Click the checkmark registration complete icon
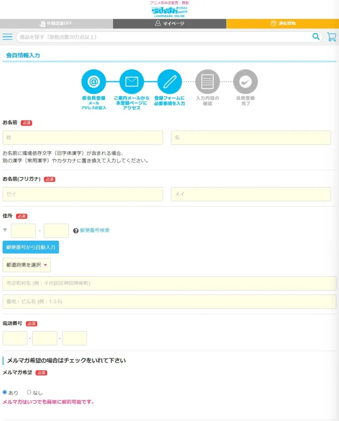339x421 pixels. (x=245, y=82)
